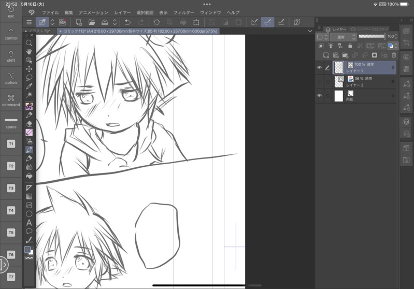
Task: Tap the shift edge key
Action: coord(11,56)
